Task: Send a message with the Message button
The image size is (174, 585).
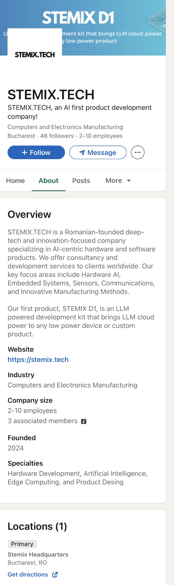Action: [98, 153]
